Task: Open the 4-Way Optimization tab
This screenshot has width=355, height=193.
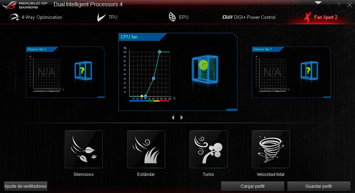Action: (x=36, y=17)
